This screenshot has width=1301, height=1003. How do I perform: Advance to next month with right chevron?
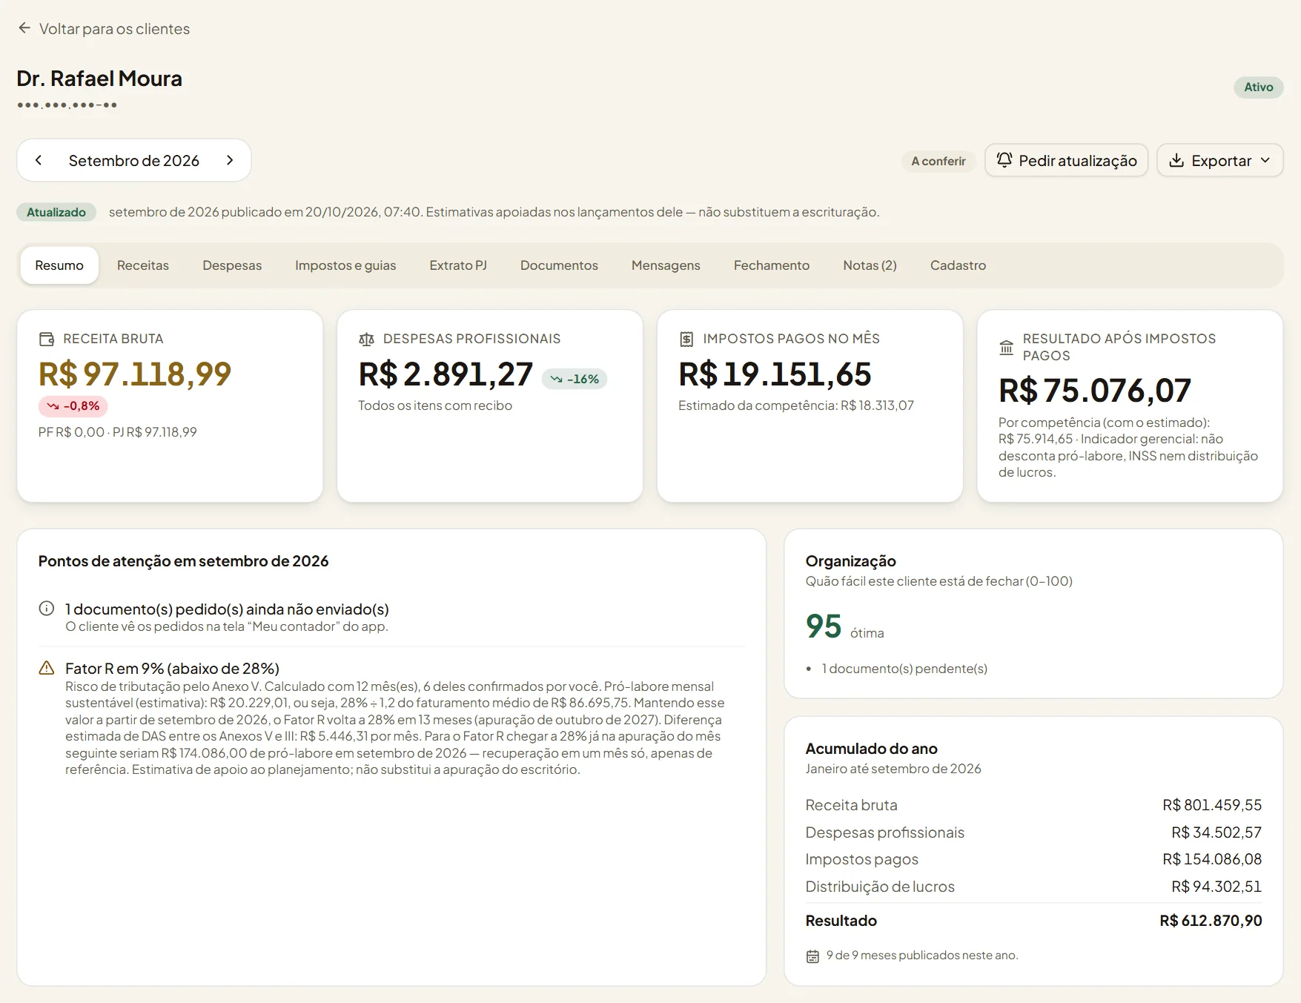[x=230, y=160]
